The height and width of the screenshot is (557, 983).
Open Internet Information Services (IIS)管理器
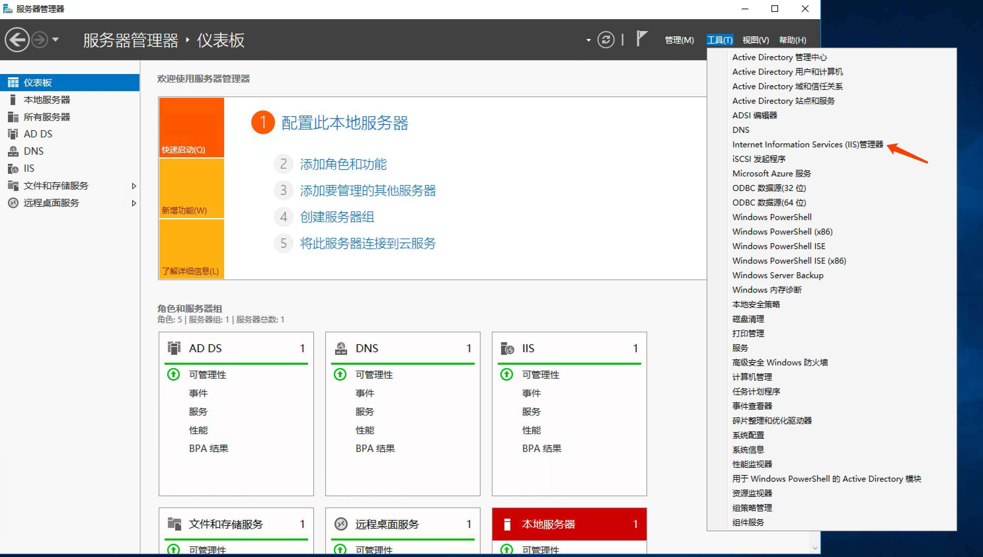tap(808, 144)
